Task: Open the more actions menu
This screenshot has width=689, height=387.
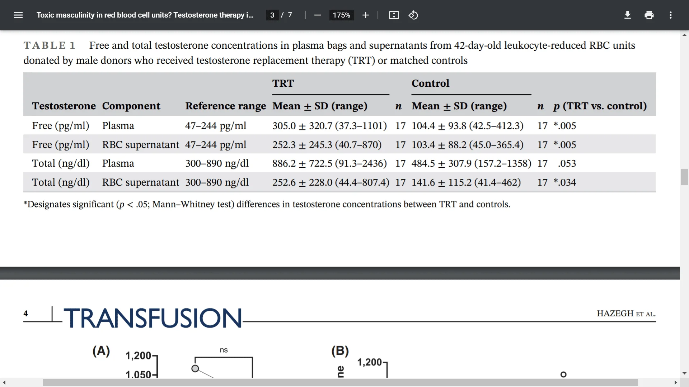Action: (x=670, y=15)
